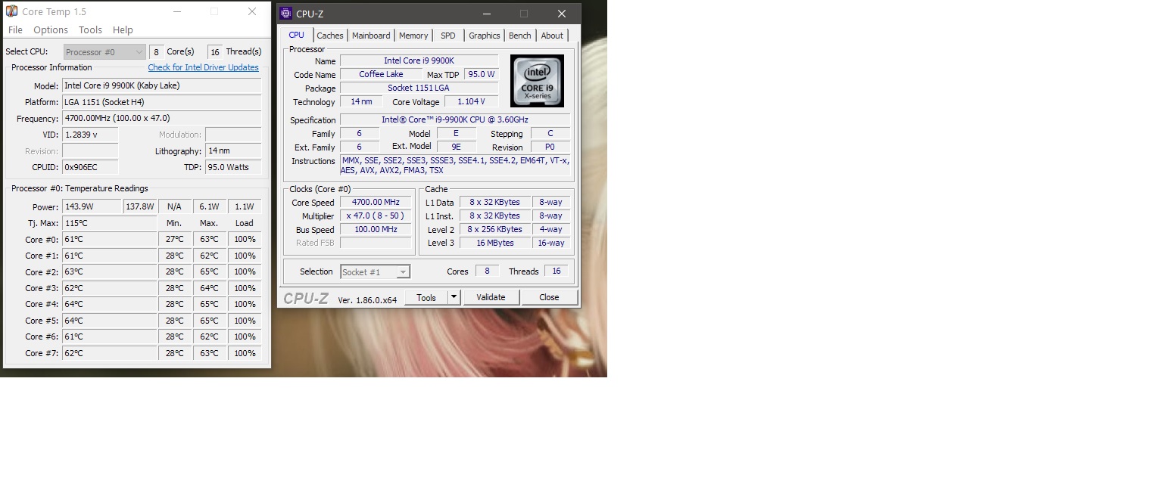Expand the Processor #0 dropdown
Image resolution: width=1163 pixels, height=490 pixels.
104,52
